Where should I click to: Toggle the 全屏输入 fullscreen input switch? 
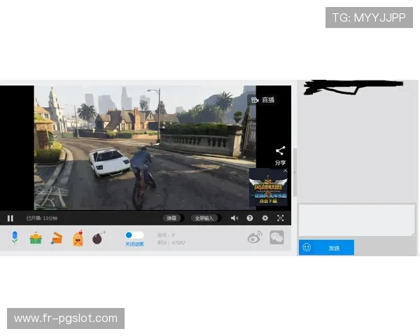206,218
